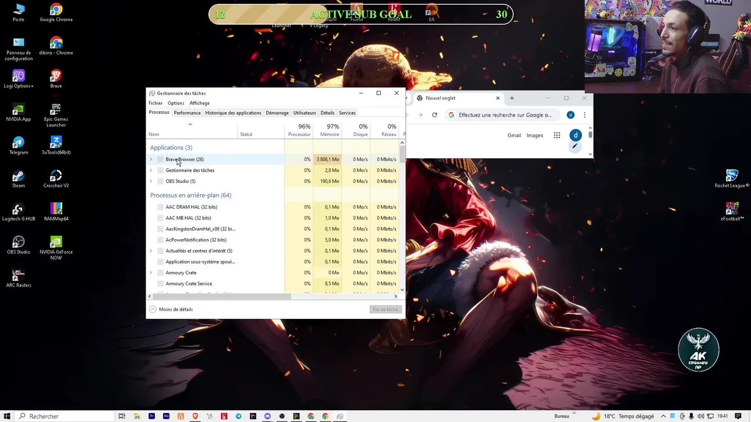Expand the Gestionnaire des tâches process row

(151, 171)
